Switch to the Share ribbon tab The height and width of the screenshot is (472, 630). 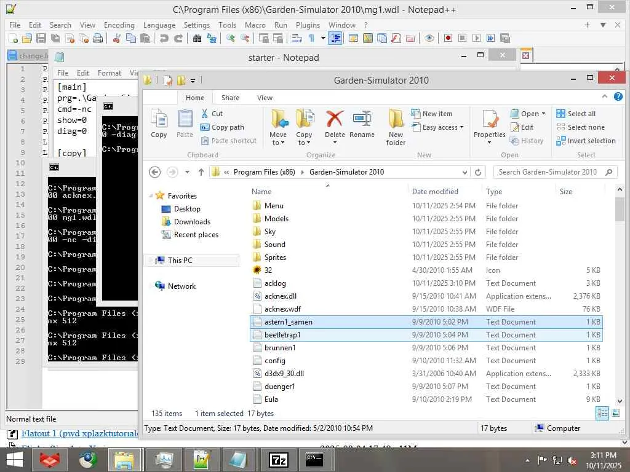pos(230,98)
